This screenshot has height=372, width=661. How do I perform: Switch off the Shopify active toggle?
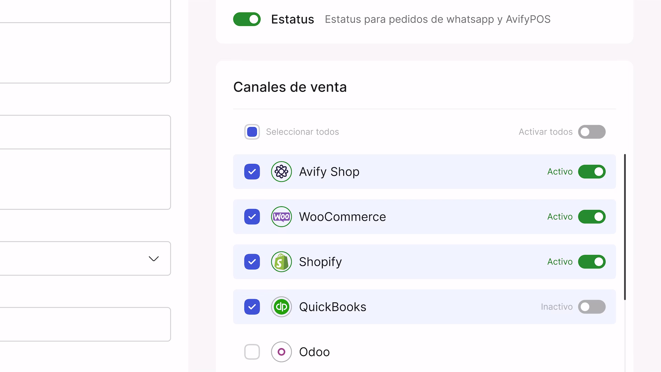point(591,262)
